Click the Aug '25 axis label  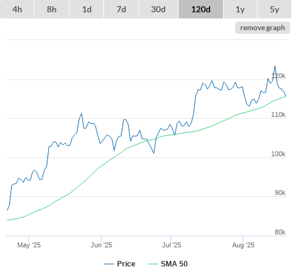243,245
